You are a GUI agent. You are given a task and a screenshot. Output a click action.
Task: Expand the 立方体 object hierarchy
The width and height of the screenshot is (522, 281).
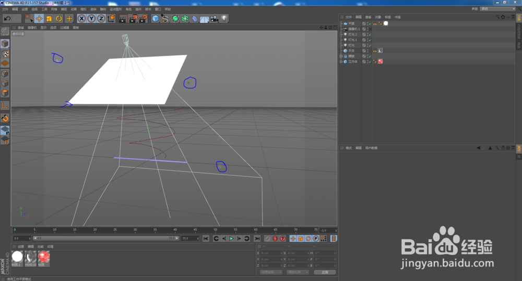(x=341, y=62)
